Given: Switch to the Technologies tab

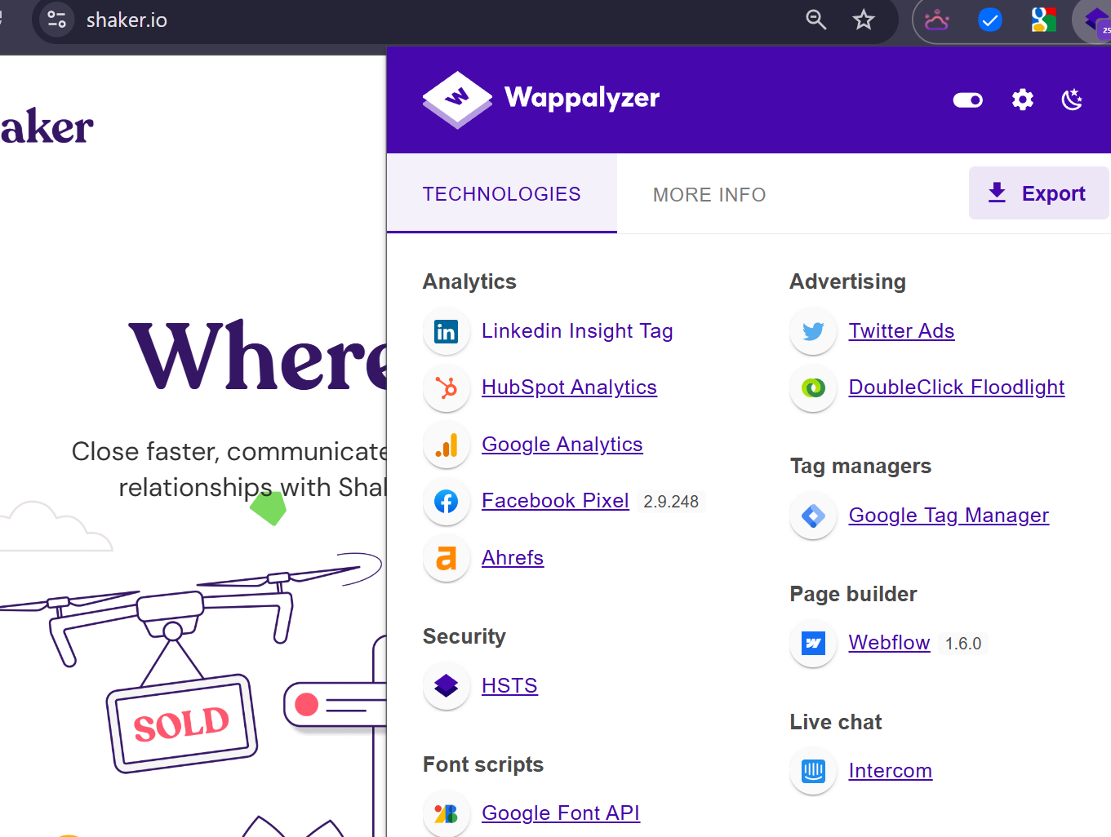Looking at the screenshot, I should pos(501,194).
